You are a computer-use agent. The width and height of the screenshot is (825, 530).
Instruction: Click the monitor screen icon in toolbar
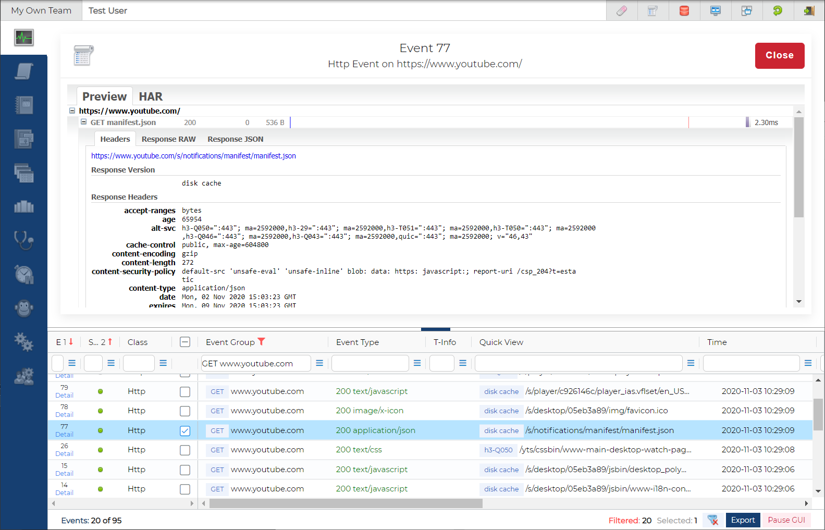[716, 10]
